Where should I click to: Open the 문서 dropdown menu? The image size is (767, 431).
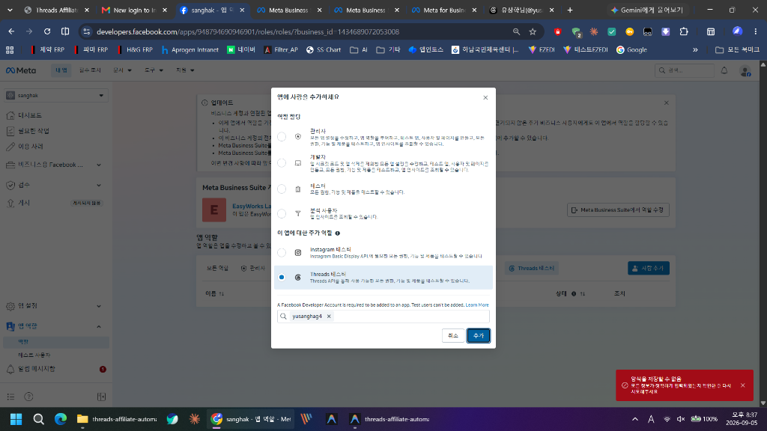click(122, 70)
